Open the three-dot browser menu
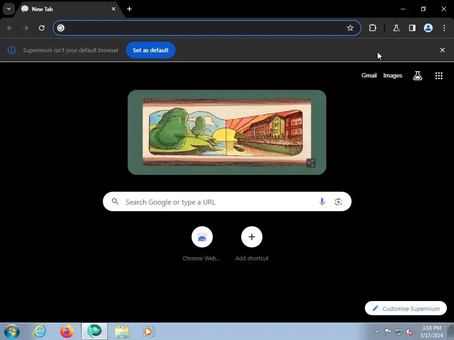454x340 pixels. (x=444, y=28)
